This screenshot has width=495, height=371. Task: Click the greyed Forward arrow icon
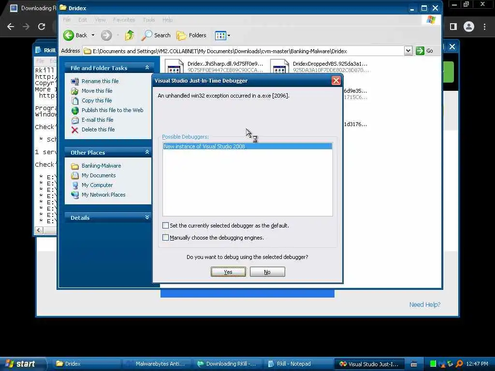point(106,35)
